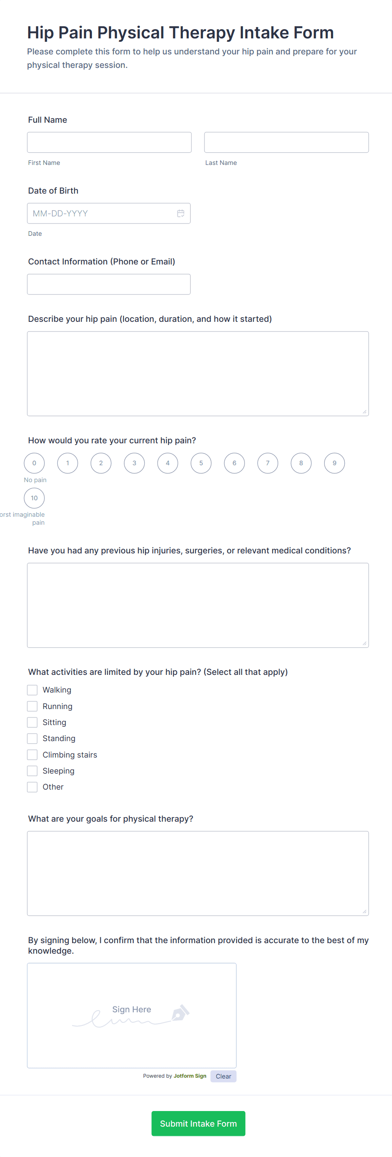Select pain level 5 on the scale

pyautogui.click(x=201, y=463)
